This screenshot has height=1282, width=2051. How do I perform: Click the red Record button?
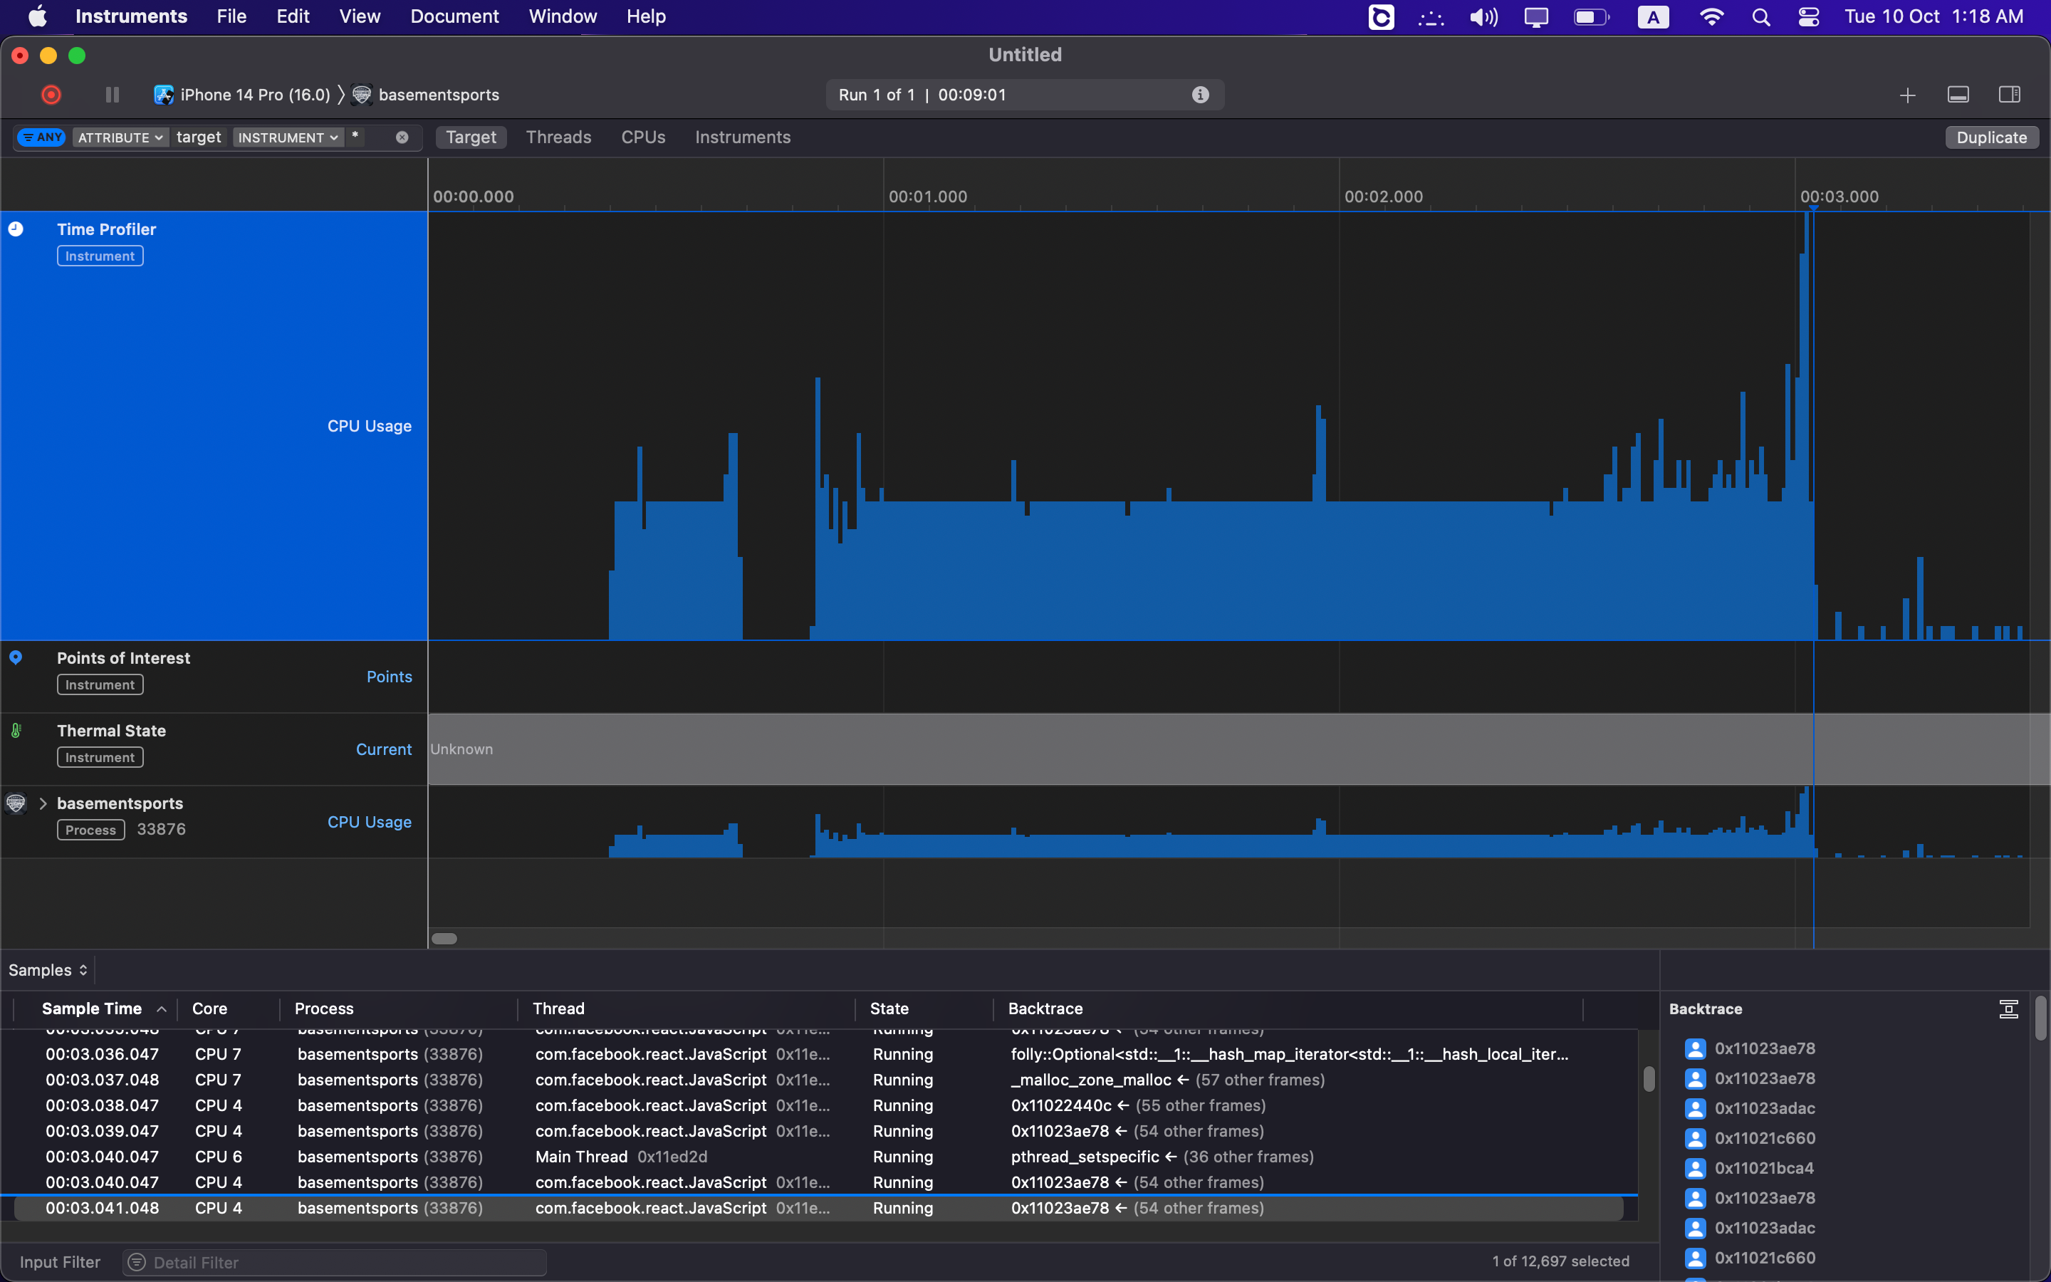(x=51, y=95)
